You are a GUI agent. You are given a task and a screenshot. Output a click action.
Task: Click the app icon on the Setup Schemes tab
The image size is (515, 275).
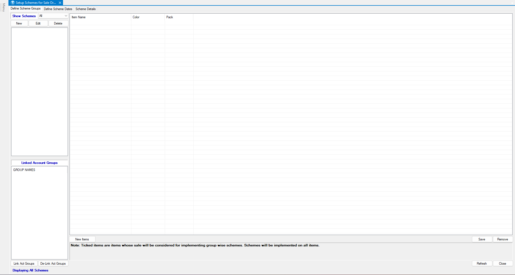(x=13, y=3)
